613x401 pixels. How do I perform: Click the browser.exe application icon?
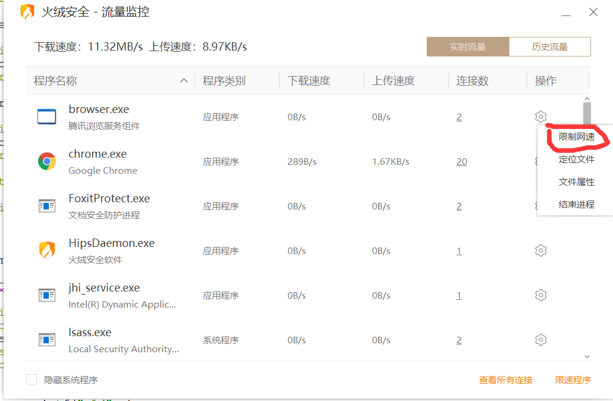(x=46, y=116)
